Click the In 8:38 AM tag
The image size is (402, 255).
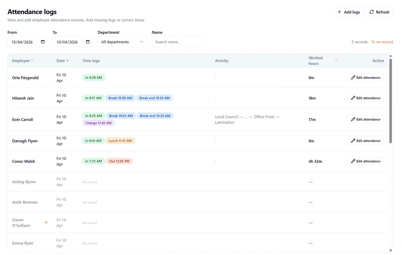point(94,77)
